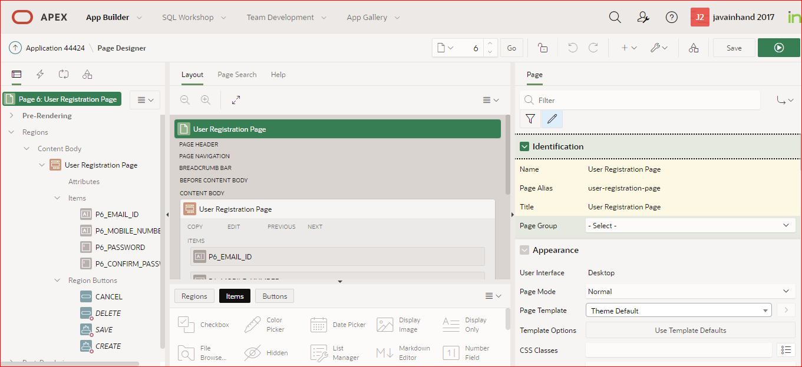This screenshot has width=802, height=367.
Task: Run the page with green play icon
Action: coord(778,47)
